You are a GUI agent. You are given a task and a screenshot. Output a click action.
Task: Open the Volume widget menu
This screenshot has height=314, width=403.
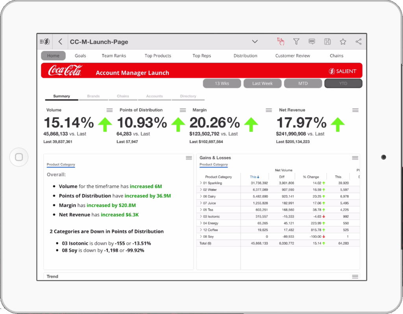tap(109, 110)
